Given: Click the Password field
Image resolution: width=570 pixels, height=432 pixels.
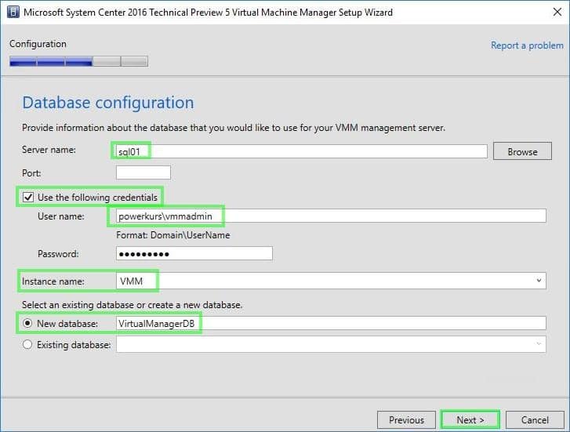Looking at the screenshot, I should (194, 253).
